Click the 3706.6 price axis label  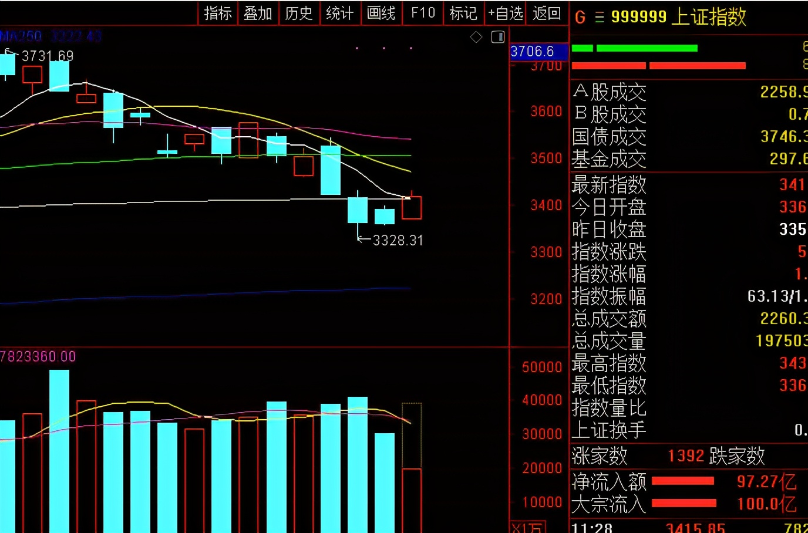click(533, 52)
